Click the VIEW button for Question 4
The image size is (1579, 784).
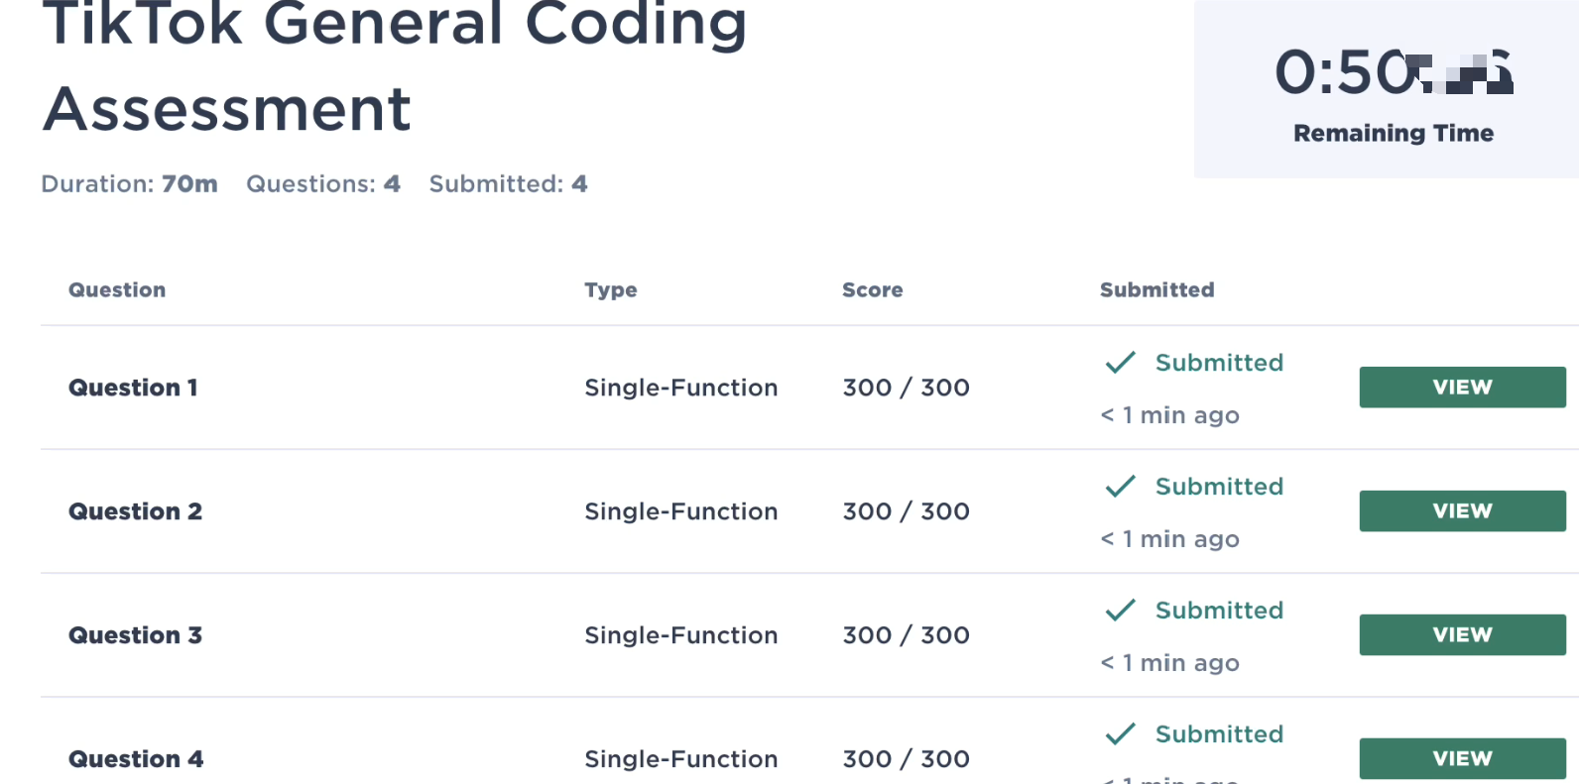click(x=1461, y=758)
